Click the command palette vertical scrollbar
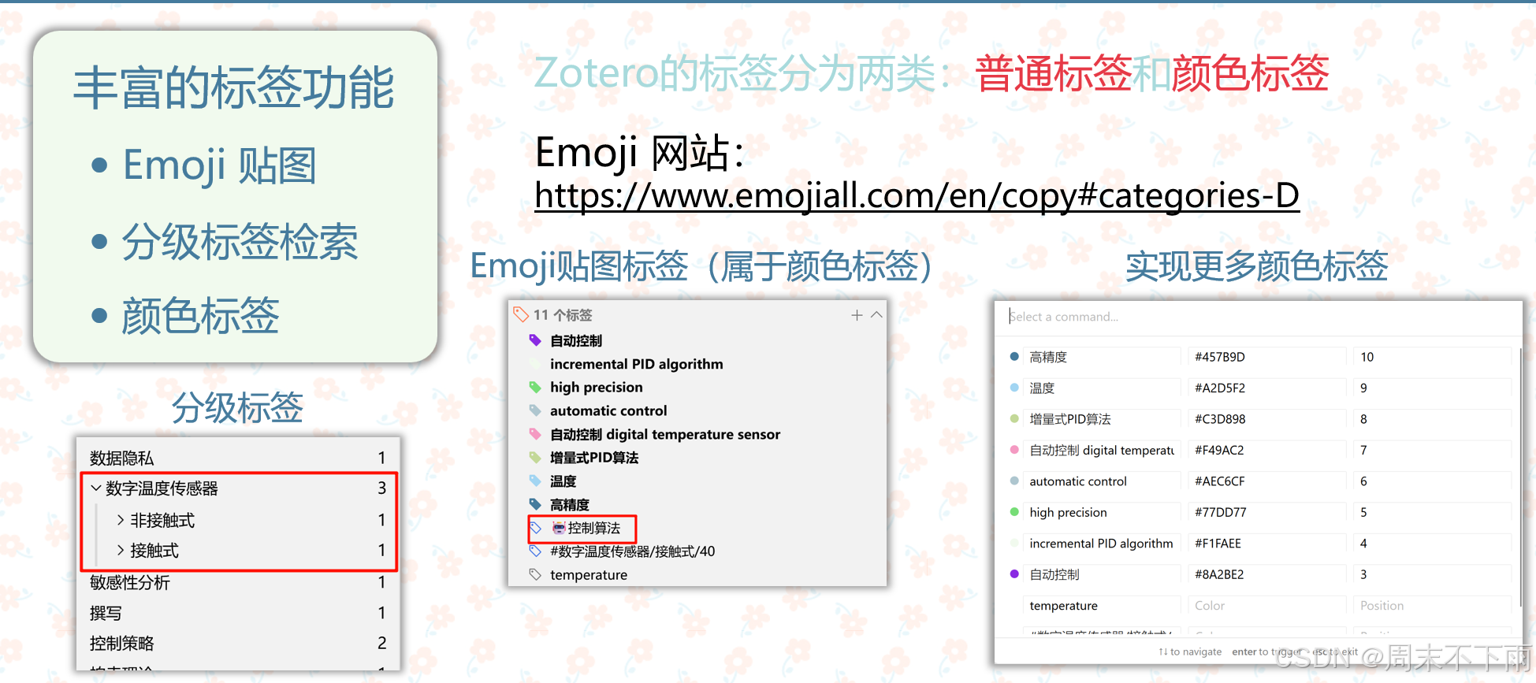 click(1520, 477)
